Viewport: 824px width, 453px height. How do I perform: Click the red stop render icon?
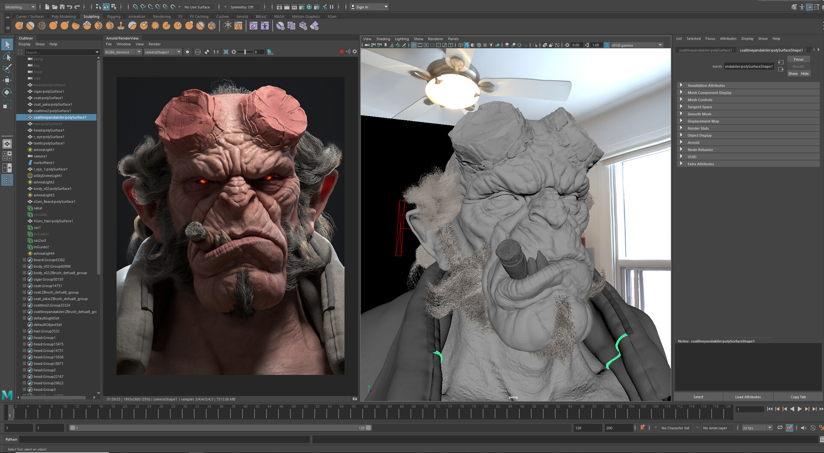[x=342, y=52]
